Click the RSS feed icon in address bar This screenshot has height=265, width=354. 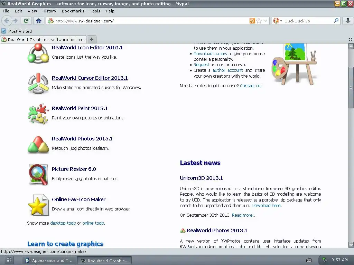click(252, 21)
